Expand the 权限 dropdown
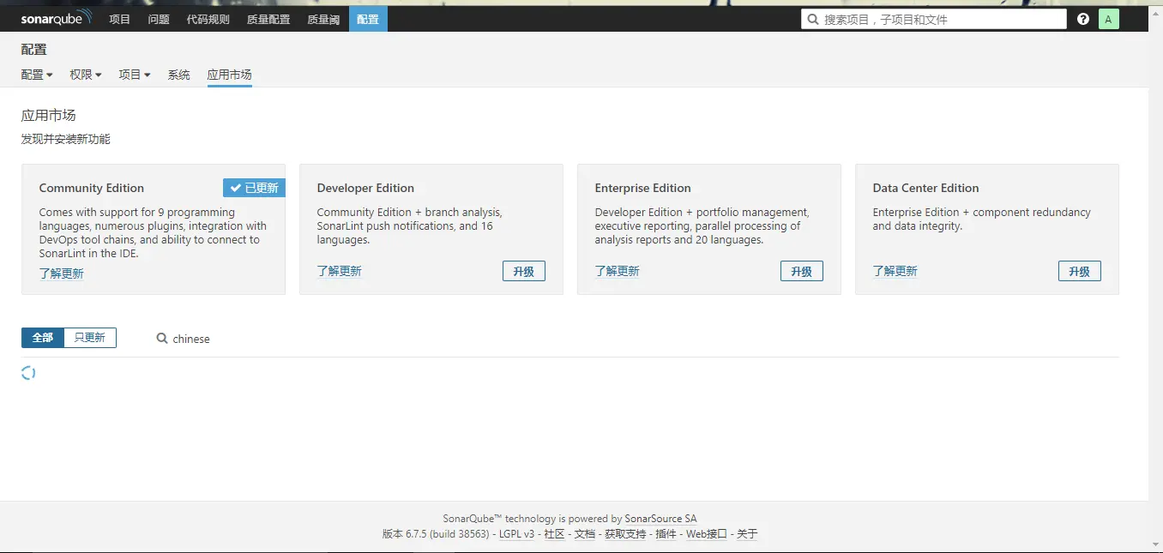Screen dimensions: 1163x553 85,75
